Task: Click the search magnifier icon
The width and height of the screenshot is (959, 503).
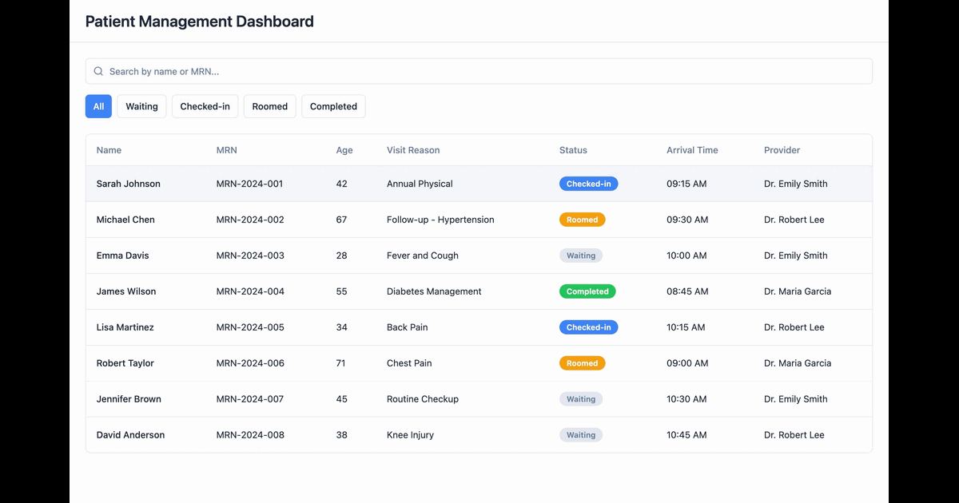Action: click(98, 71)
